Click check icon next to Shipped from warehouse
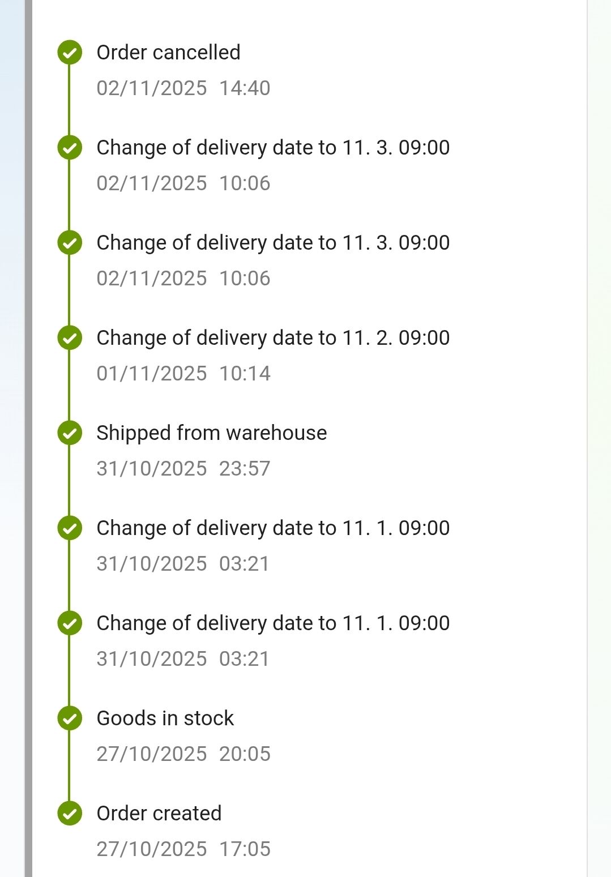This screenshot has width=611, height=877. coord(70,433)
